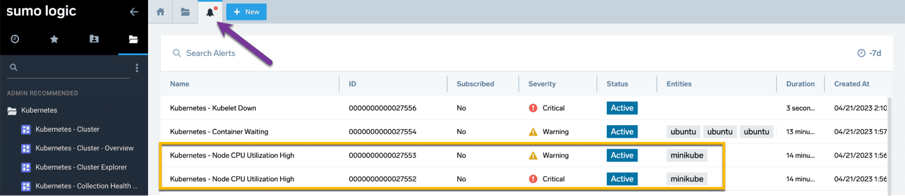Open Node CPU Utilization High alert ID 27552

[x=232, y=179]
